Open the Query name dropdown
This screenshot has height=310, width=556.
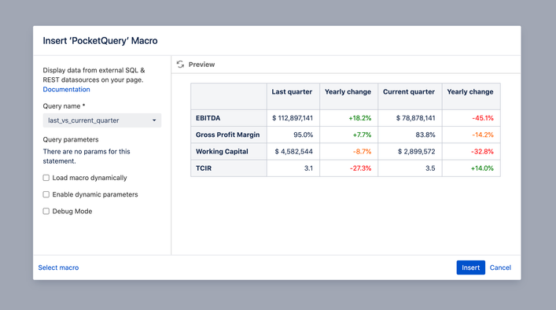(102, 120)
